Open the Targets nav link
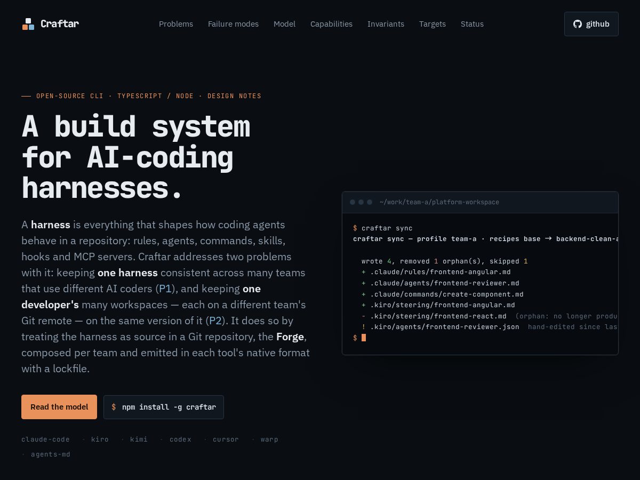Image resolution: width=640 pixels, height=480 pixels. [433, 24]
